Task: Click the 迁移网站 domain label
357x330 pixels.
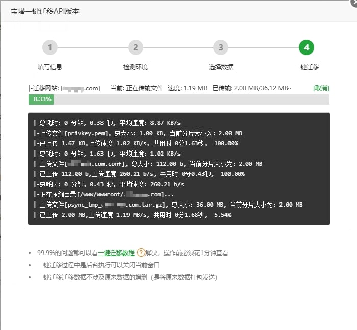Action: (x=64, y=88)
